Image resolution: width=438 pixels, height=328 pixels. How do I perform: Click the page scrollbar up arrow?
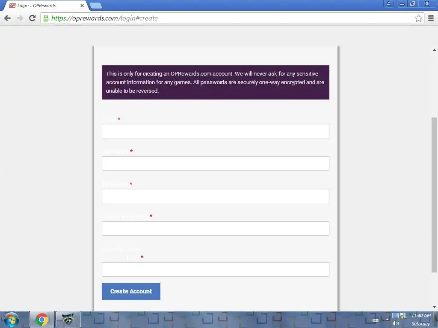tap(434, 50)
